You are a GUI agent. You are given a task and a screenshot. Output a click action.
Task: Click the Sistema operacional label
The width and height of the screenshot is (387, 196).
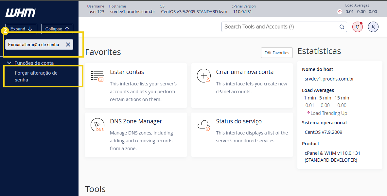324,123
